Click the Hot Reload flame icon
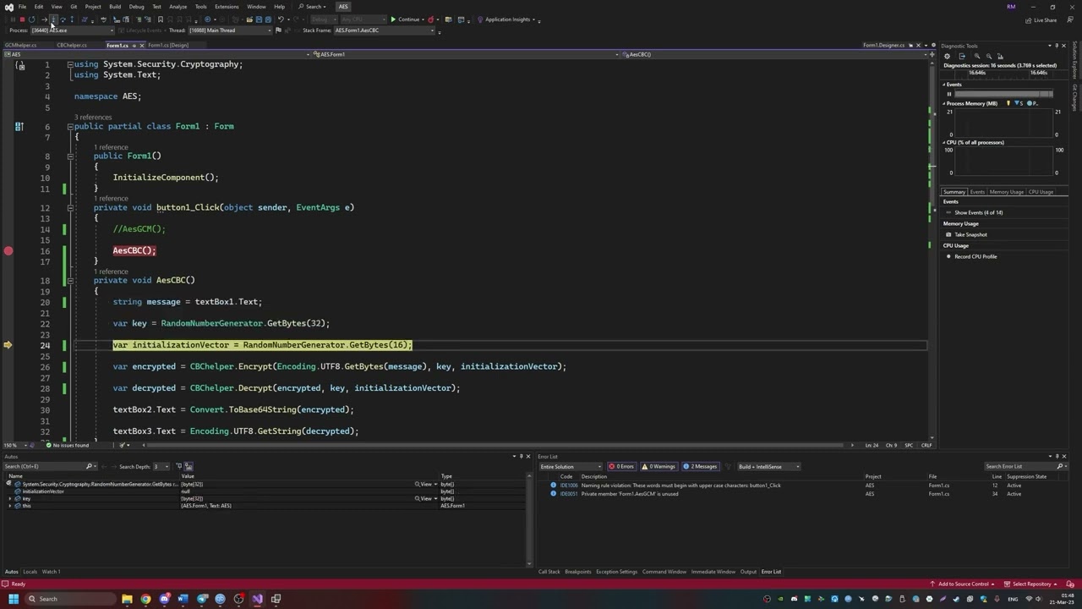Image resolution: width=1082 pixels, height=609 pixels. click(x=431, y=19)
